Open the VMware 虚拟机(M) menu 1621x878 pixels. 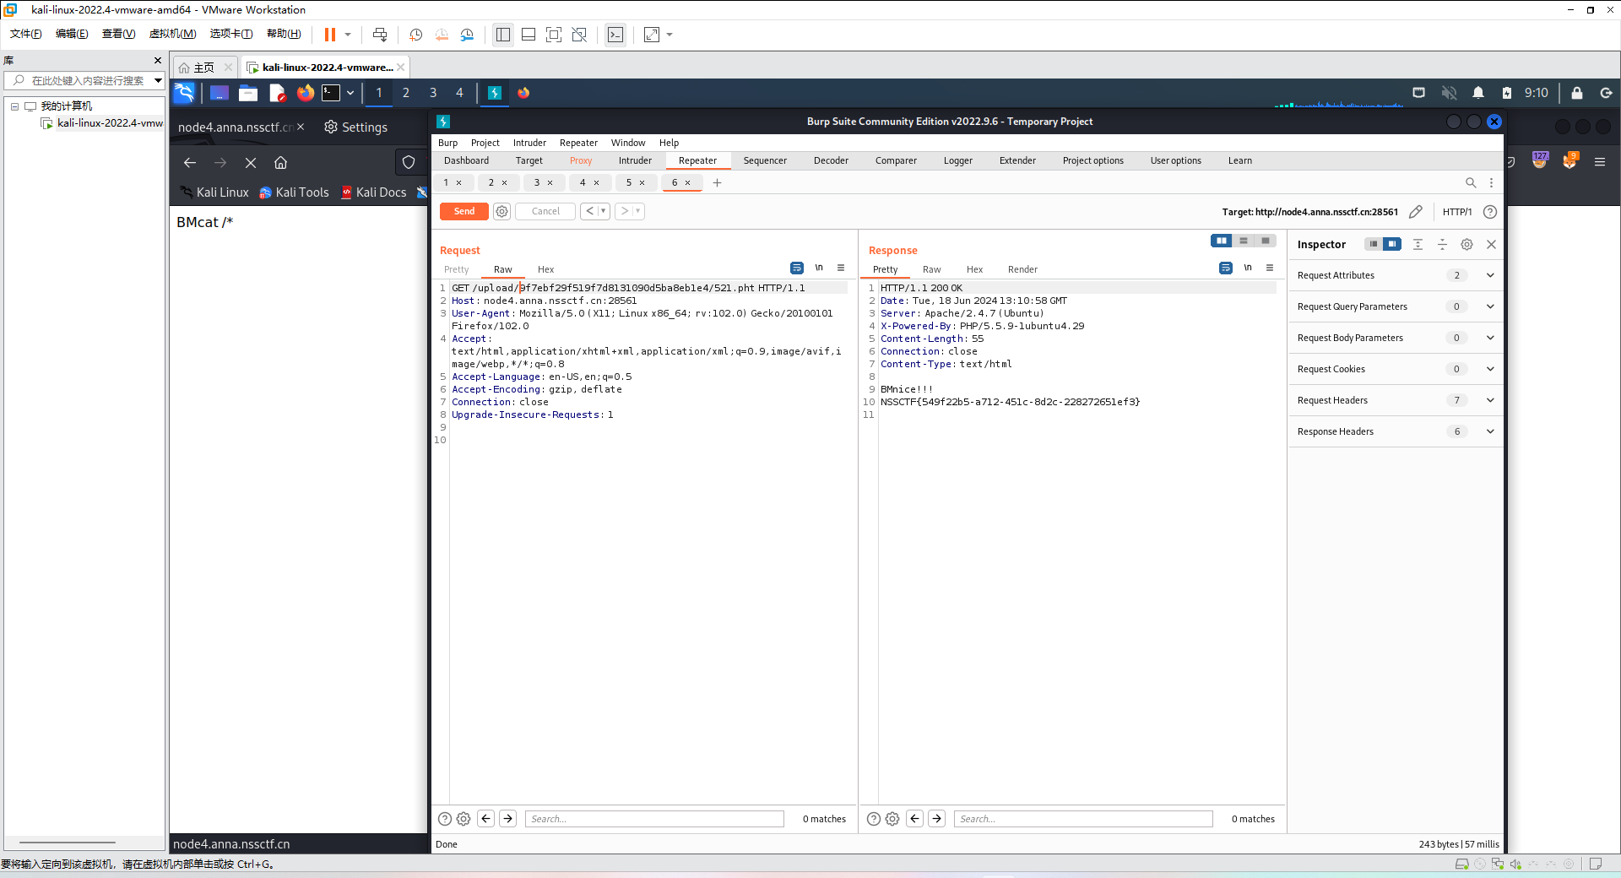pyautogui.click(x=172, y=34)
